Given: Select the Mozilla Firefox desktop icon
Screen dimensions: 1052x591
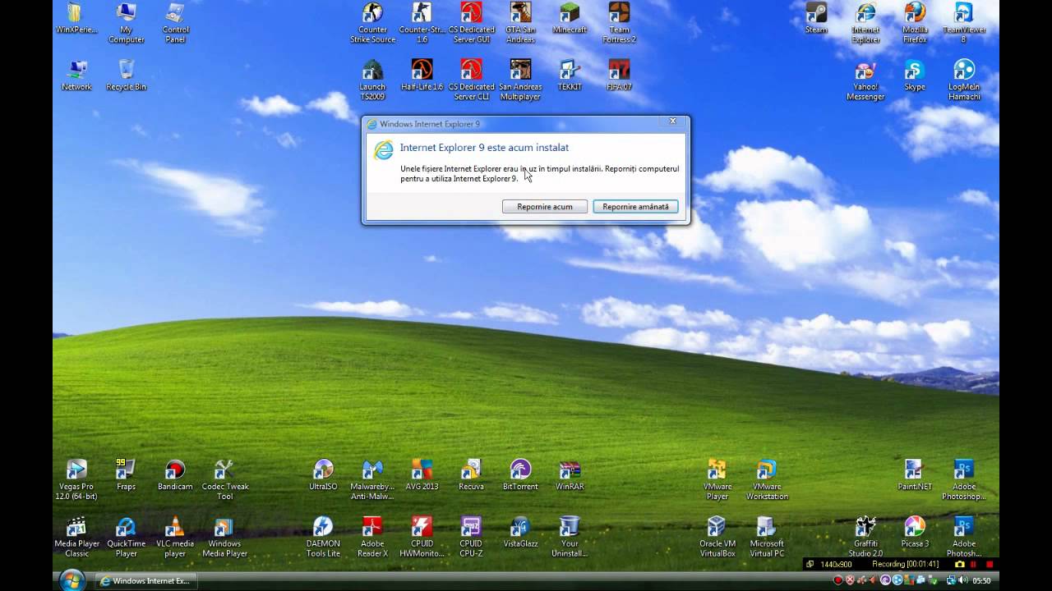Looking at the screenshot, I should coord(915,23).
